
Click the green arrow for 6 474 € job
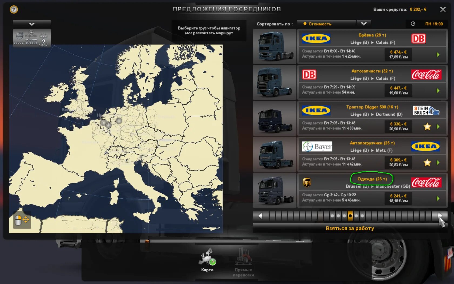point(438,55)
